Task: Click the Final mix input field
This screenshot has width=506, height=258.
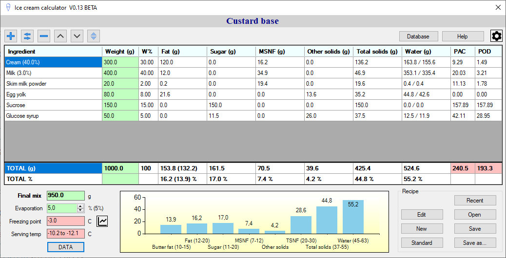Action: pos(65,196)
